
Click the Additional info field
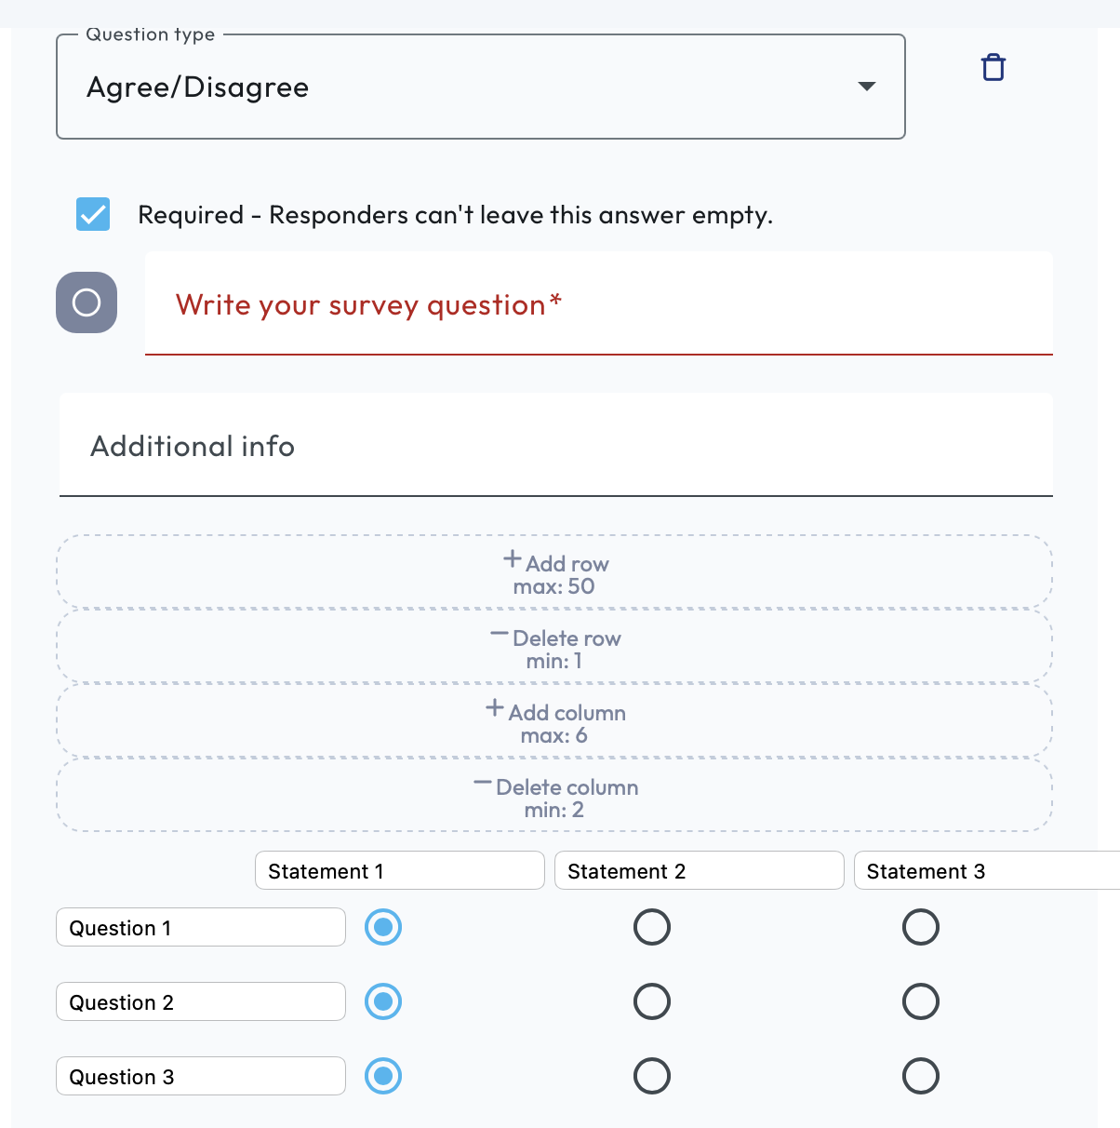click(555, 447)
